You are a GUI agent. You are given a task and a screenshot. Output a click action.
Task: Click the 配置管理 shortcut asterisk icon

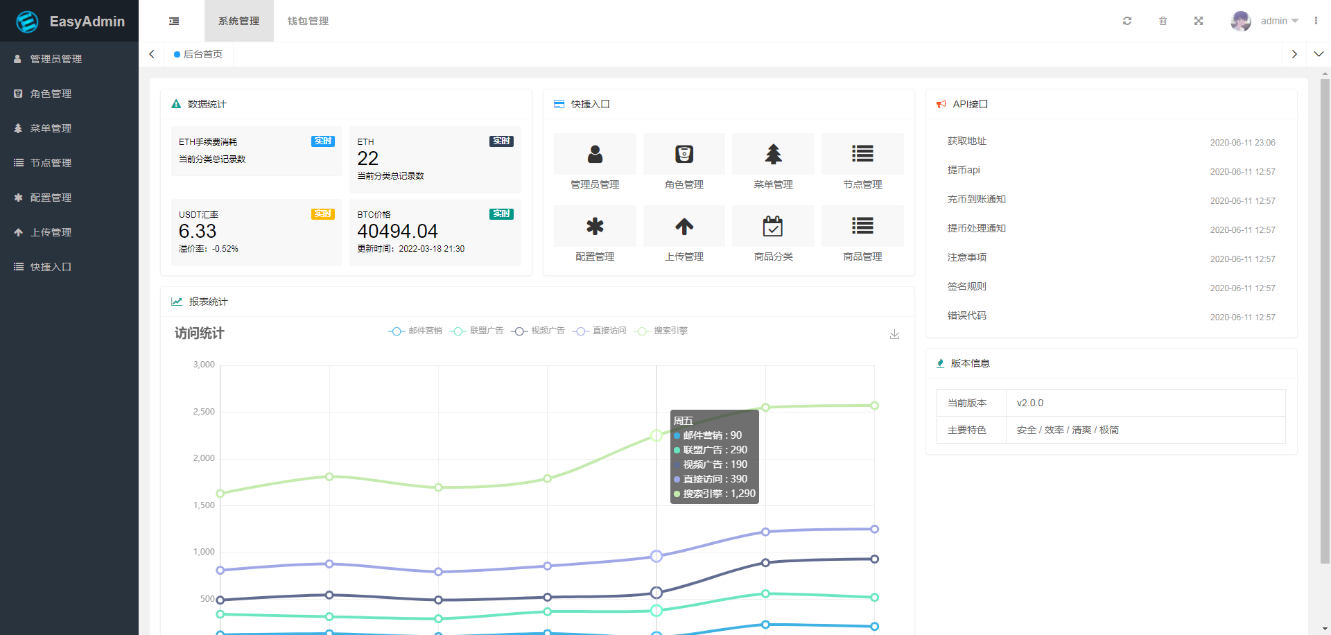[x=595, y=226]
